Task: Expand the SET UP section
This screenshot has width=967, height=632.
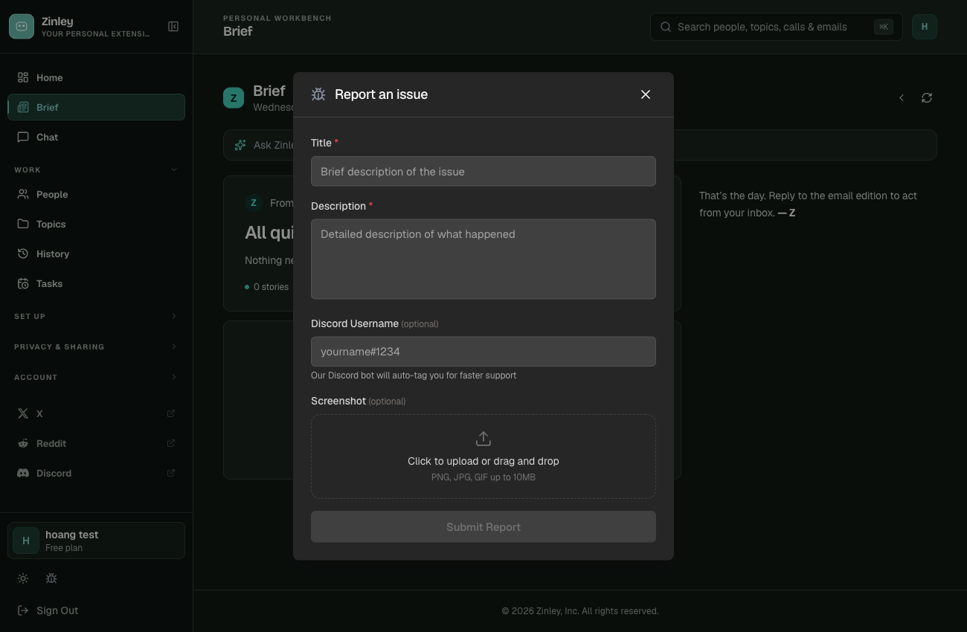Action: (96, 316)
